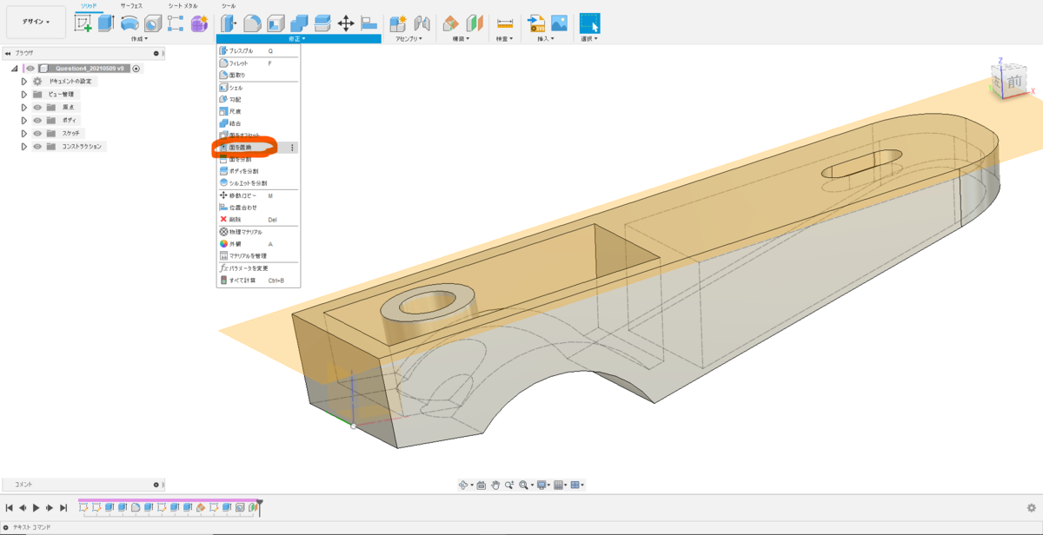The image size is (1043, 535).
Task: Switch to the サーフェス tab
Action: [x=131, y=5]
